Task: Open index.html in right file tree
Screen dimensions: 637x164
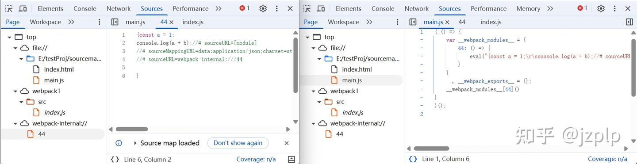Action: click(x=357, y=69)
